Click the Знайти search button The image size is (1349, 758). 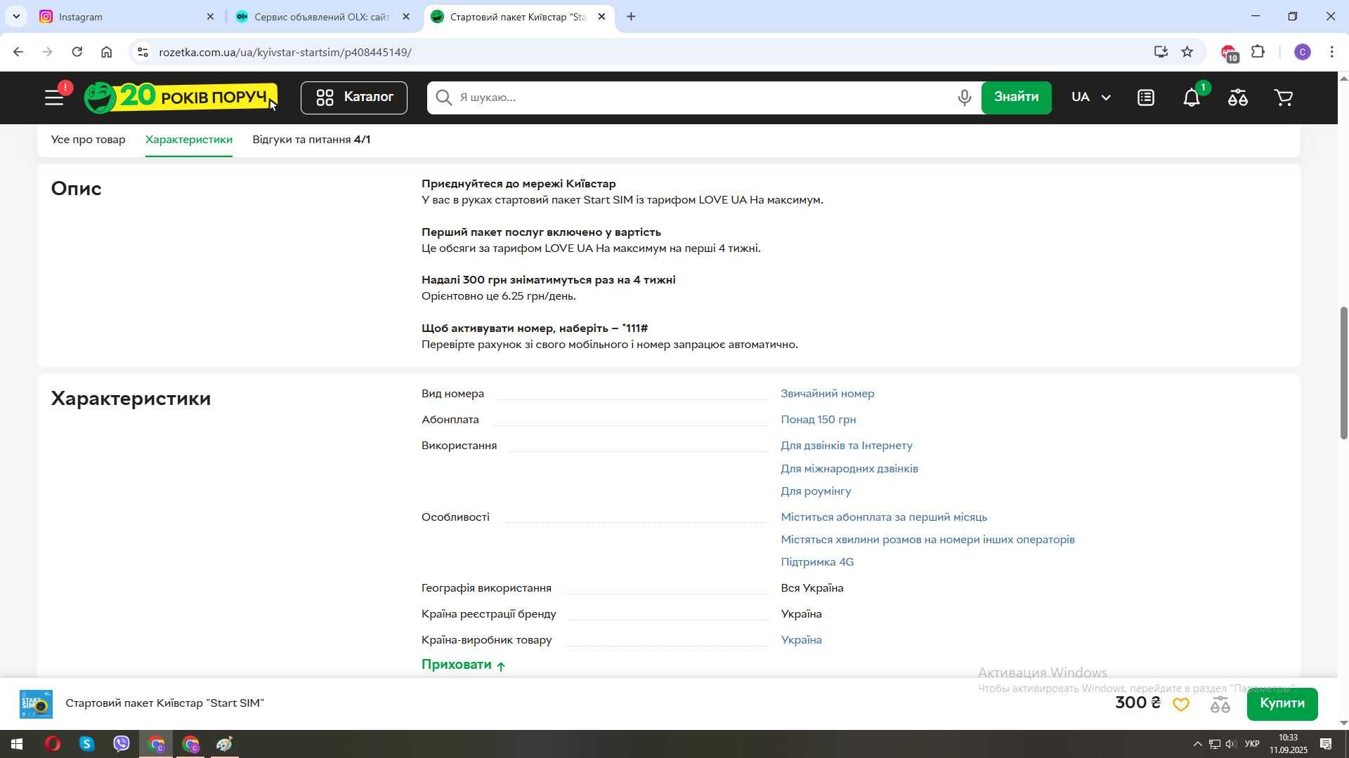1016,98
